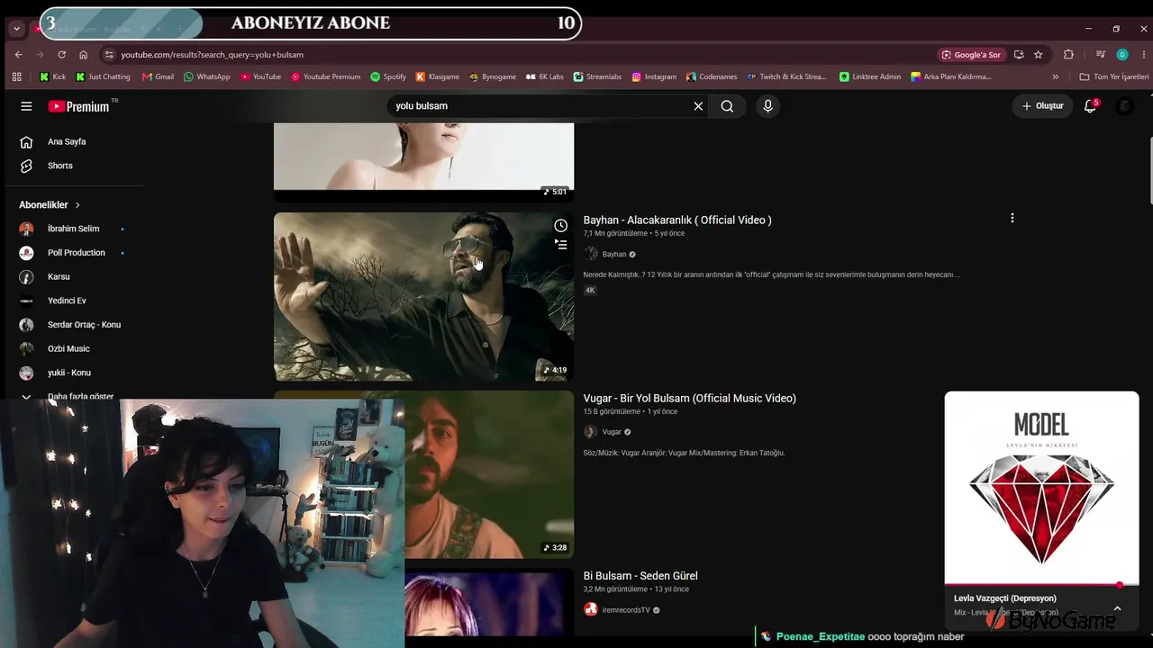Open the Gmail bookmark

click(157, 76)
